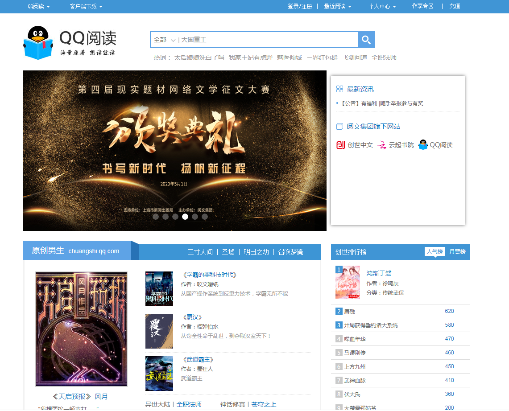Open the 客户端下载 dropdown menu
509x411 pixels.
86,7
